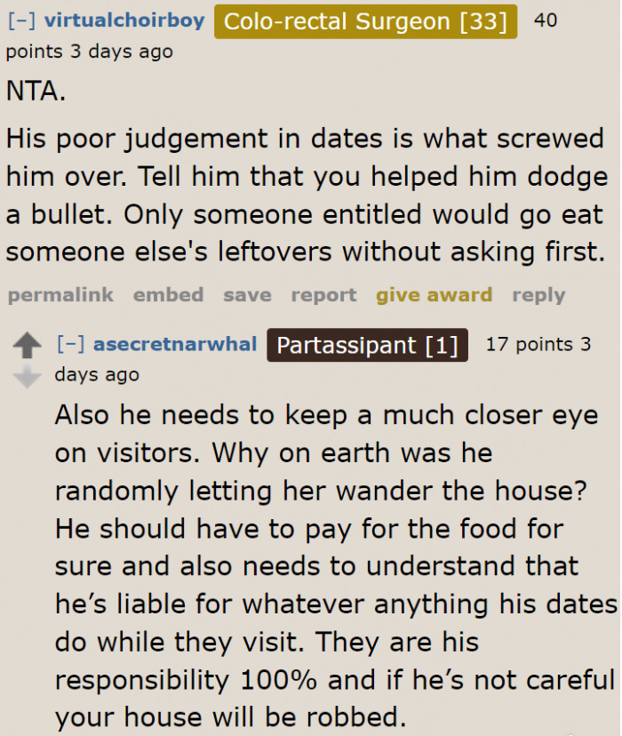
Task: Click the gold give award link
Action: point(434,294)
